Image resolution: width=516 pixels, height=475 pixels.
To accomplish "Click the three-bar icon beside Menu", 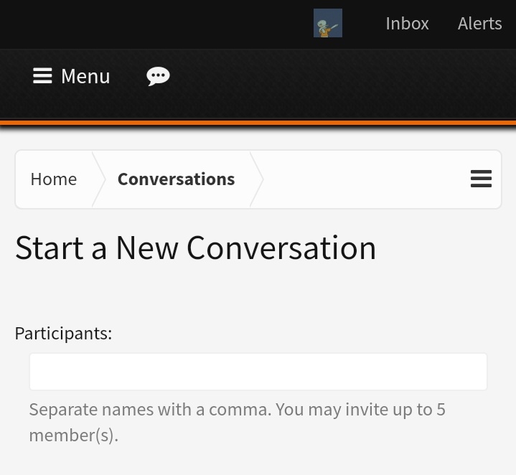I will [x=42, y=75].
